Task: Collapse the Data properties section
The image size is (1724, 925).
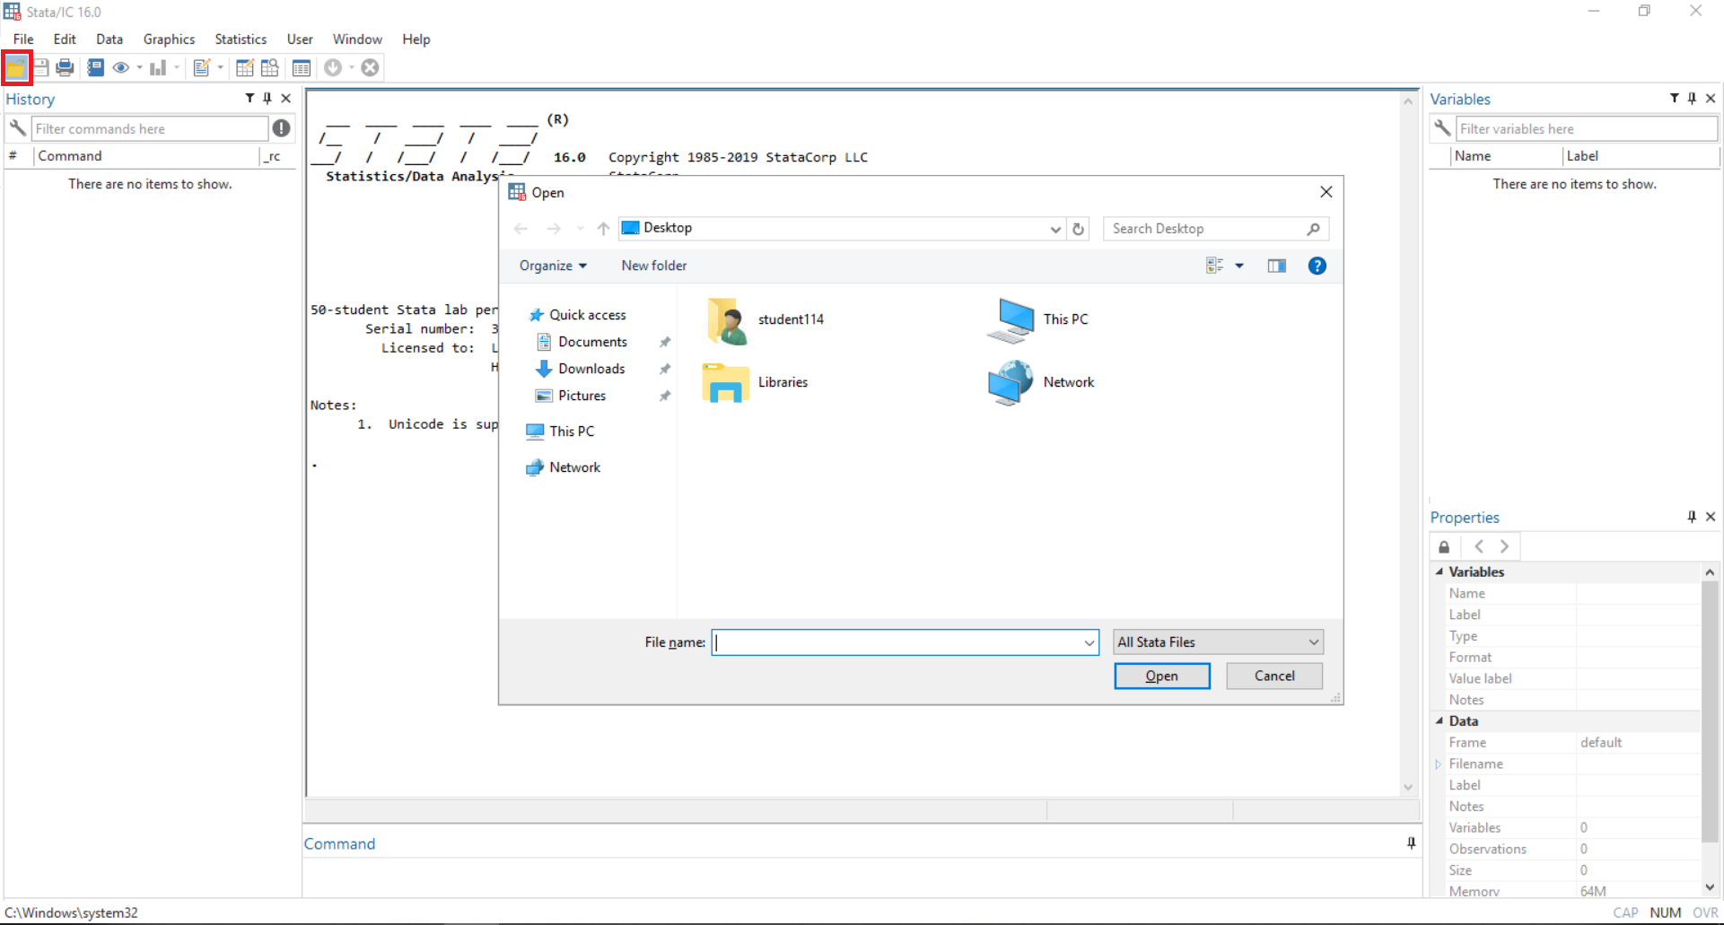Action: click(1440, 720)
